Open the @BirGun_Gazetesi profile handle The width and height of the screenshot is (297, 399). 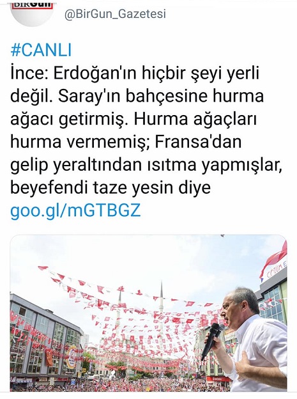(x=116, y=14)
